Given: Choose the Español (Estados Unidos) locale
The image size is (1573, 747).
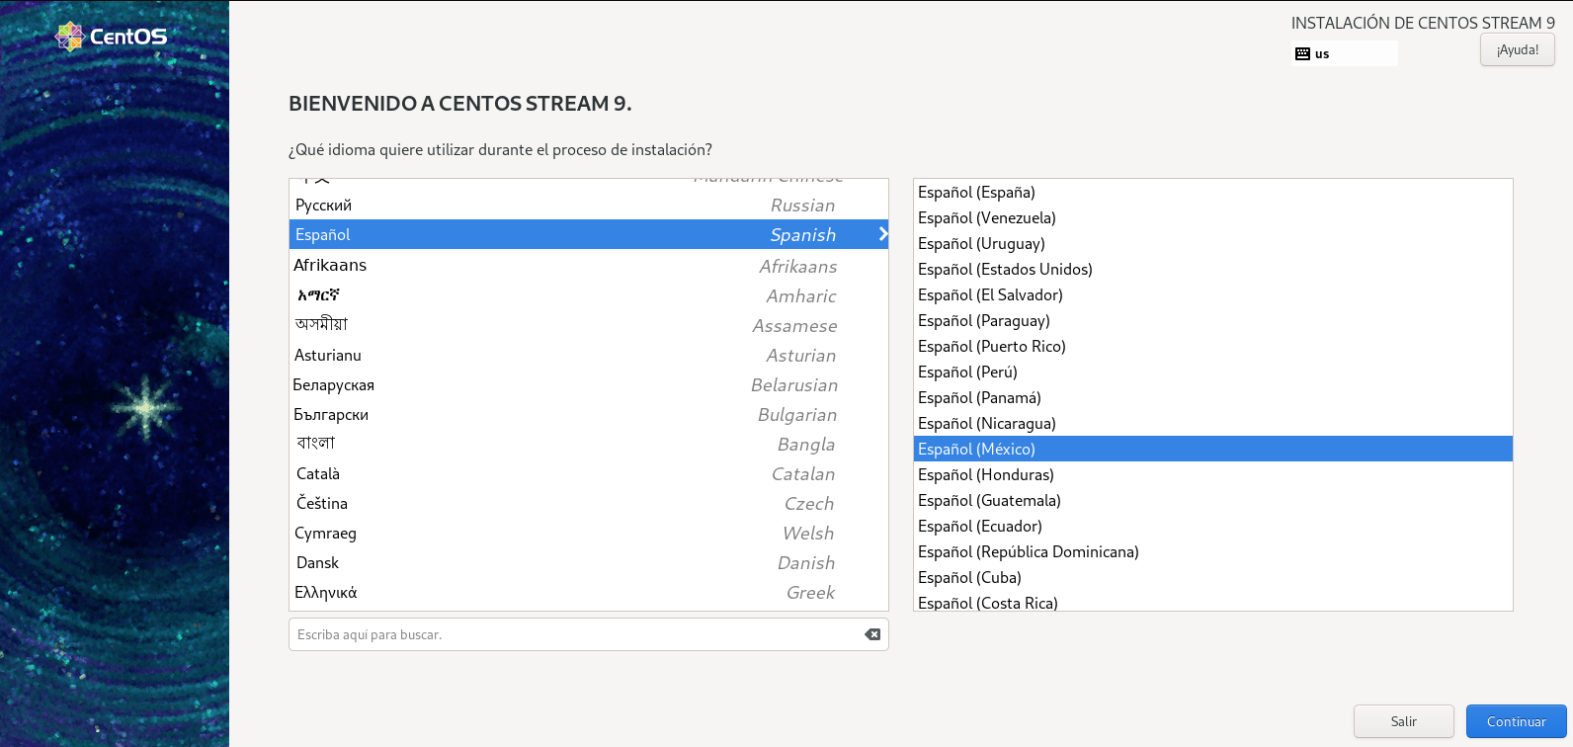Looking at the screenshot, I should [1005, 269].
